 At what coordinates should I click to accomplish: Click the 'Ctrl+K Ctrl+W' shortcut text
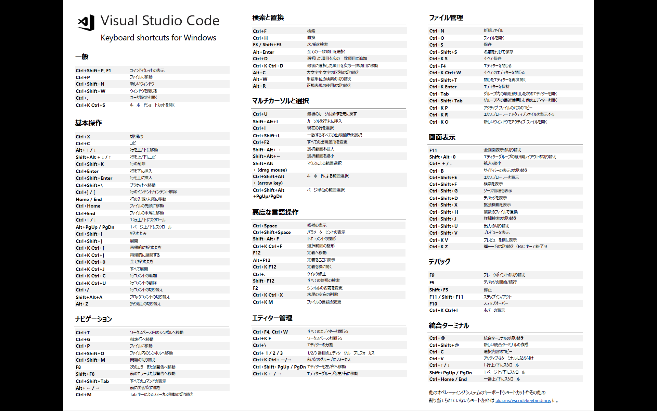pos(445,73)
